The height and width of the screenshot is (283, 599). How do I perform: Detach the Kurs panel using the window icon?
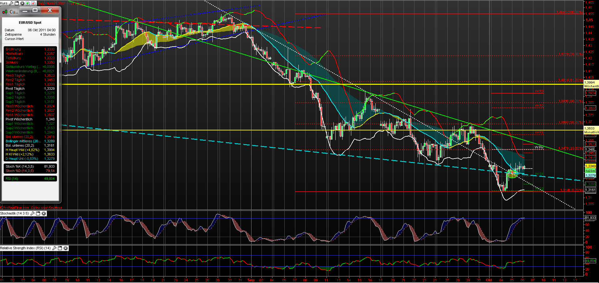(17, 3)
